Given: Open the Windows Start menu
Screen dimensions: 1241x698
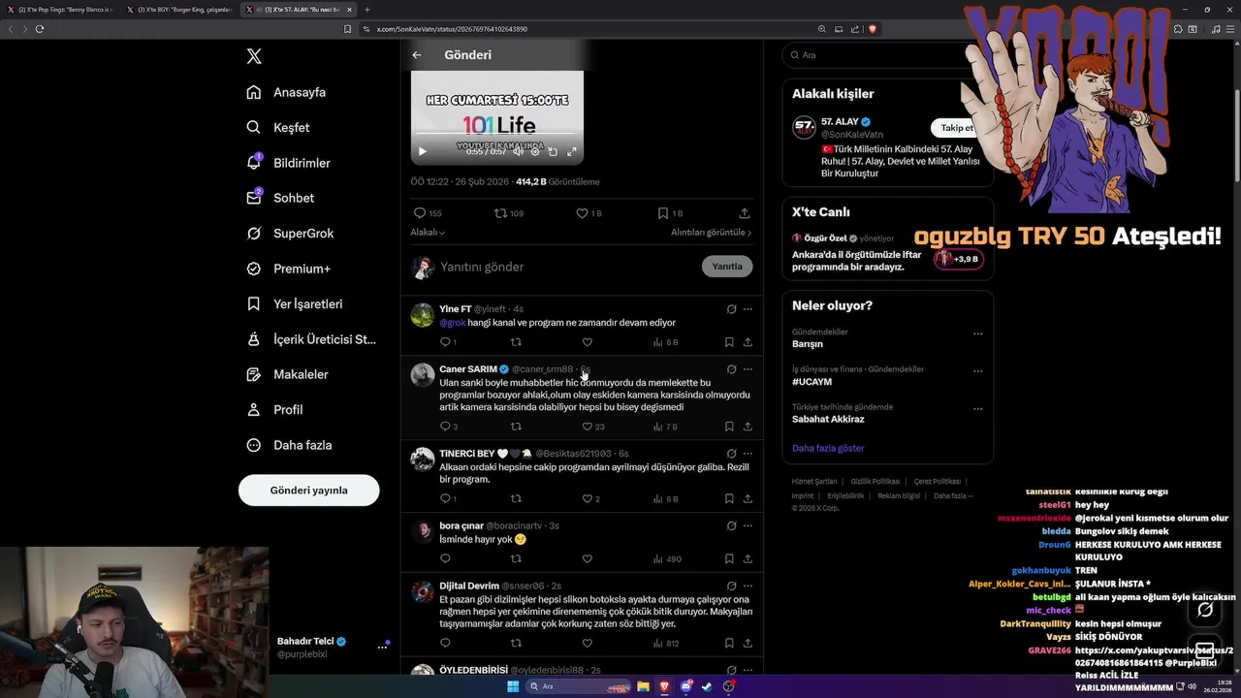Looking at the screenshot, I should 512,686.
